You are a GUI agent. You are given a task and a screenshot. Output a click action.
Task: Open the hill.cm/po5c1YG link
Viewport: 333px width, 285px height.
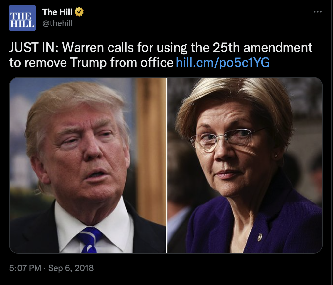coord(223,63)
